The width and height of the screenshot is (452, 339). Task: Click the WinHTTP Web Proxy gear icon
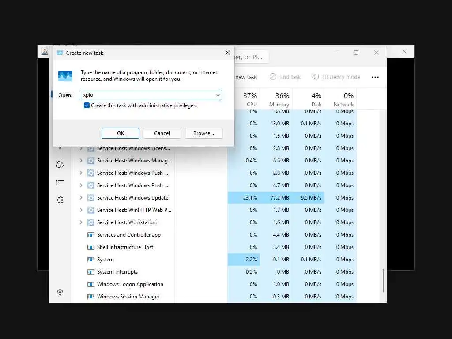(91, 210)
